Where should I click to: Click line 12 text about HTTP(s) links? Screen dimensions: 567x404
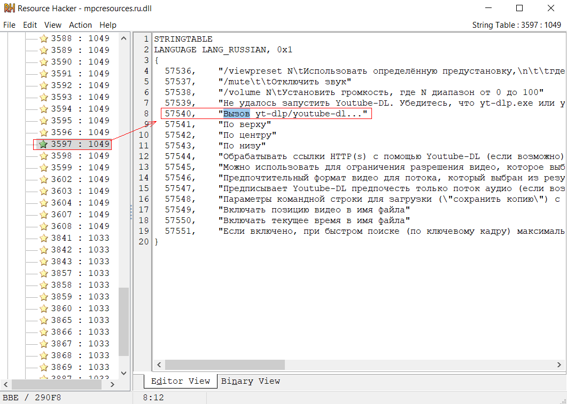pyautogui.click(x=391, y=156)
